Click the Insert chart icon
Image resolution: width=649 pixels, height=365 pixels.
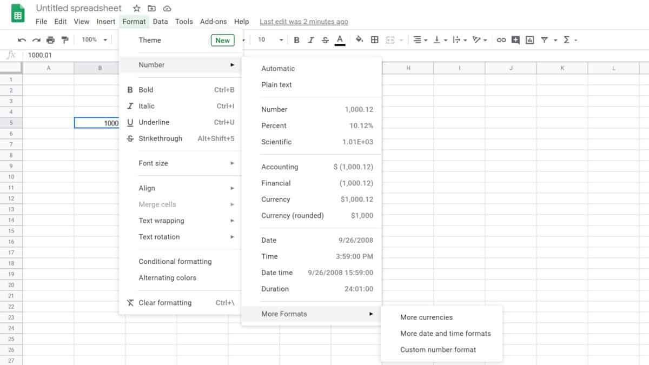point(529,40)
